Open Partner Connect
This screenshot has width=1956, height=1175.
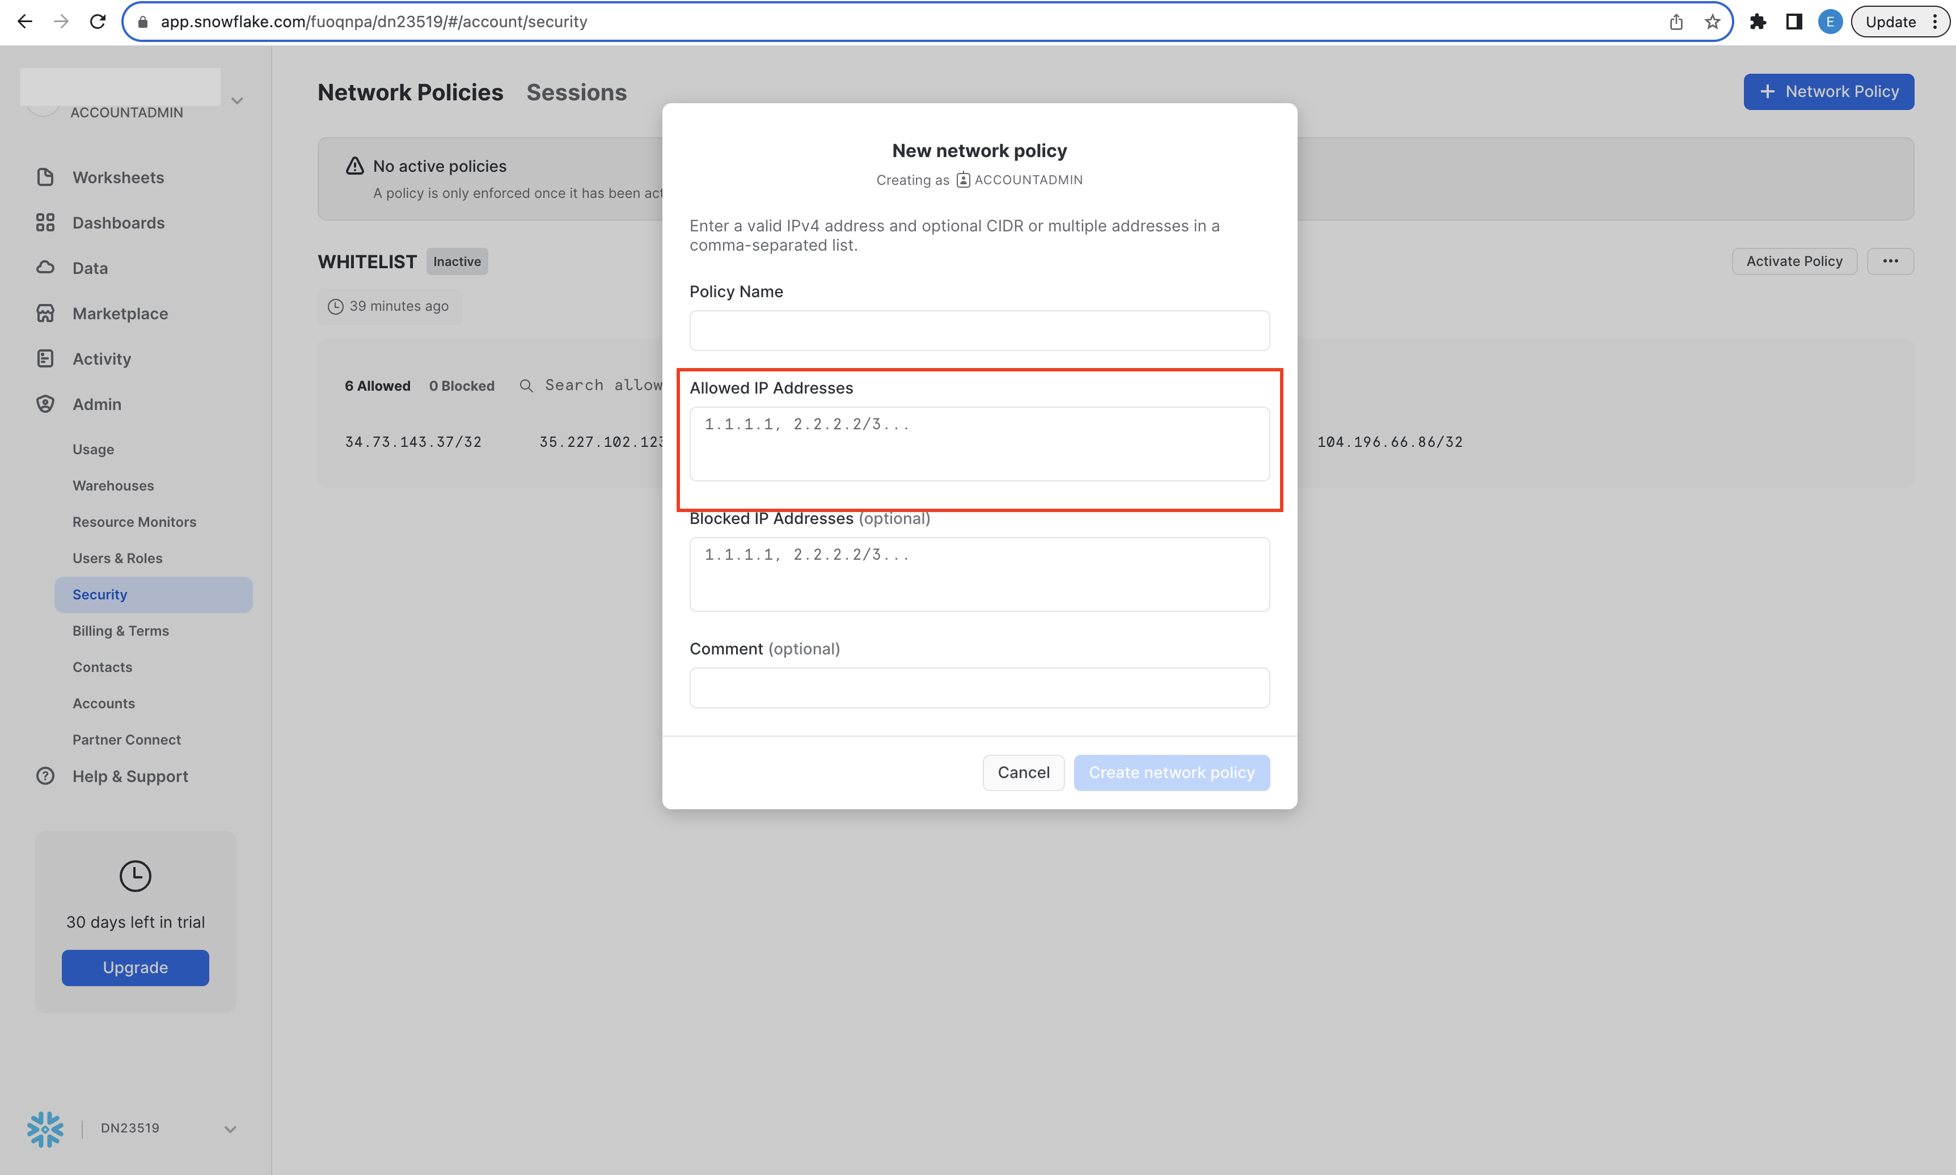point(126,739)
